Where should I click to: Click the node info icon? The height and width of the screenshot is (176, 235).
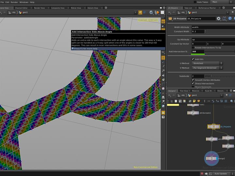(230, 19)
